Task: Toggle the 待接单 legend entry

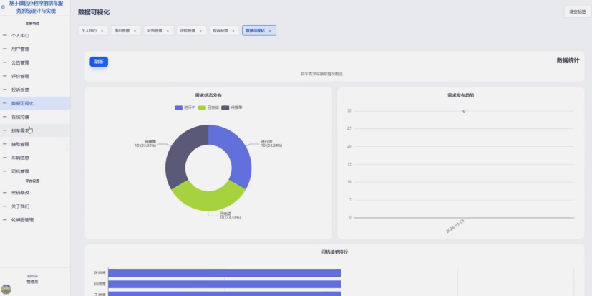Action: (232, 108)
